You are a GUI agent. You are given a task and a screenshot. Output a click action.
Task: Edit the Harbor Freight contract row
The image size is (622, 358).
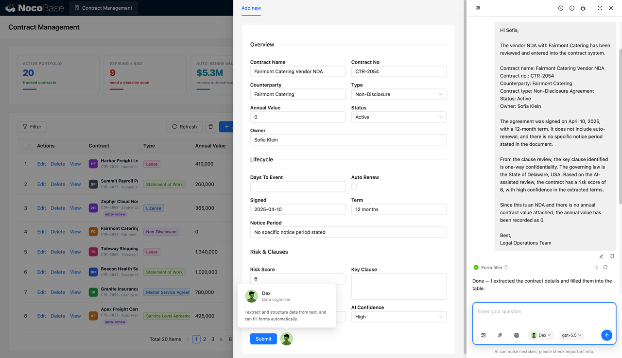41,164
